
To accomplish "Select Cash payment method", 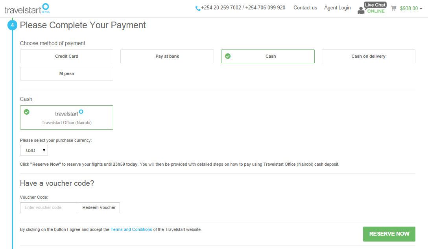I will [x=268, y=57].
